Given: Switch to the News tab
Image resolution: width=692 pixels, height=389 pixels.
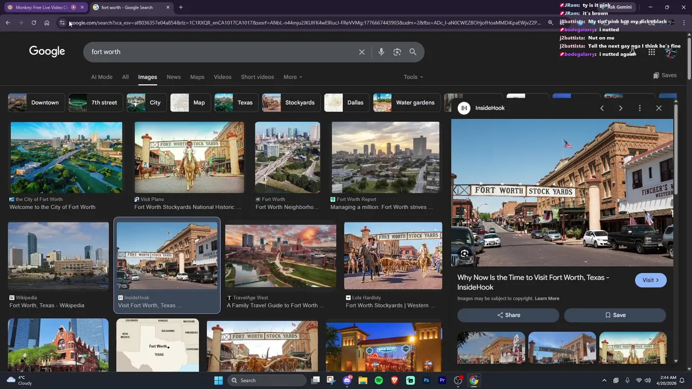Looking at the screenshot, I should point(174,77).
